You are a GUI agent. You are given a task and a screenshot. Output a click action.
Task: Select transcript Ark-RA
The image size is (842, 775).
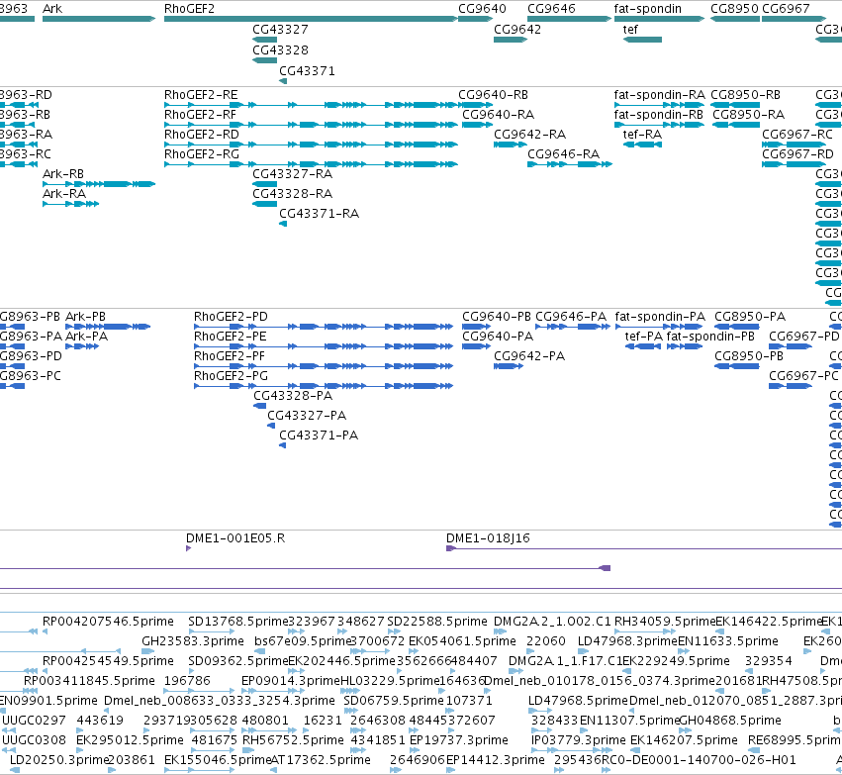pos(64,194)
